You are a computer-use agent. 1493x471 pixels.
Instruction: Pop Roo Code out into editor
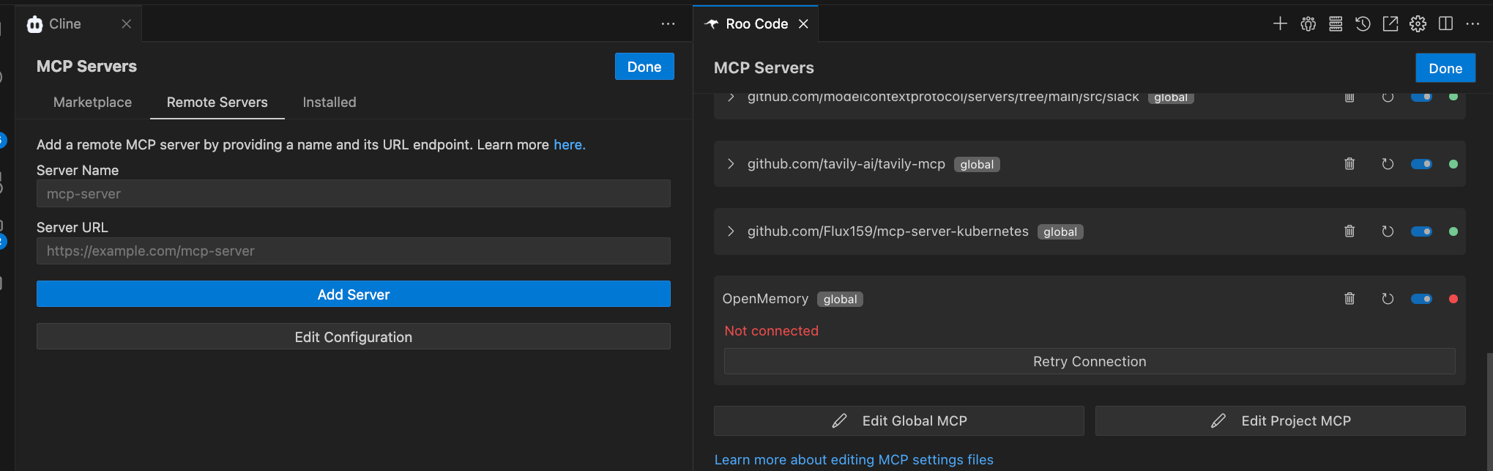1390,23
